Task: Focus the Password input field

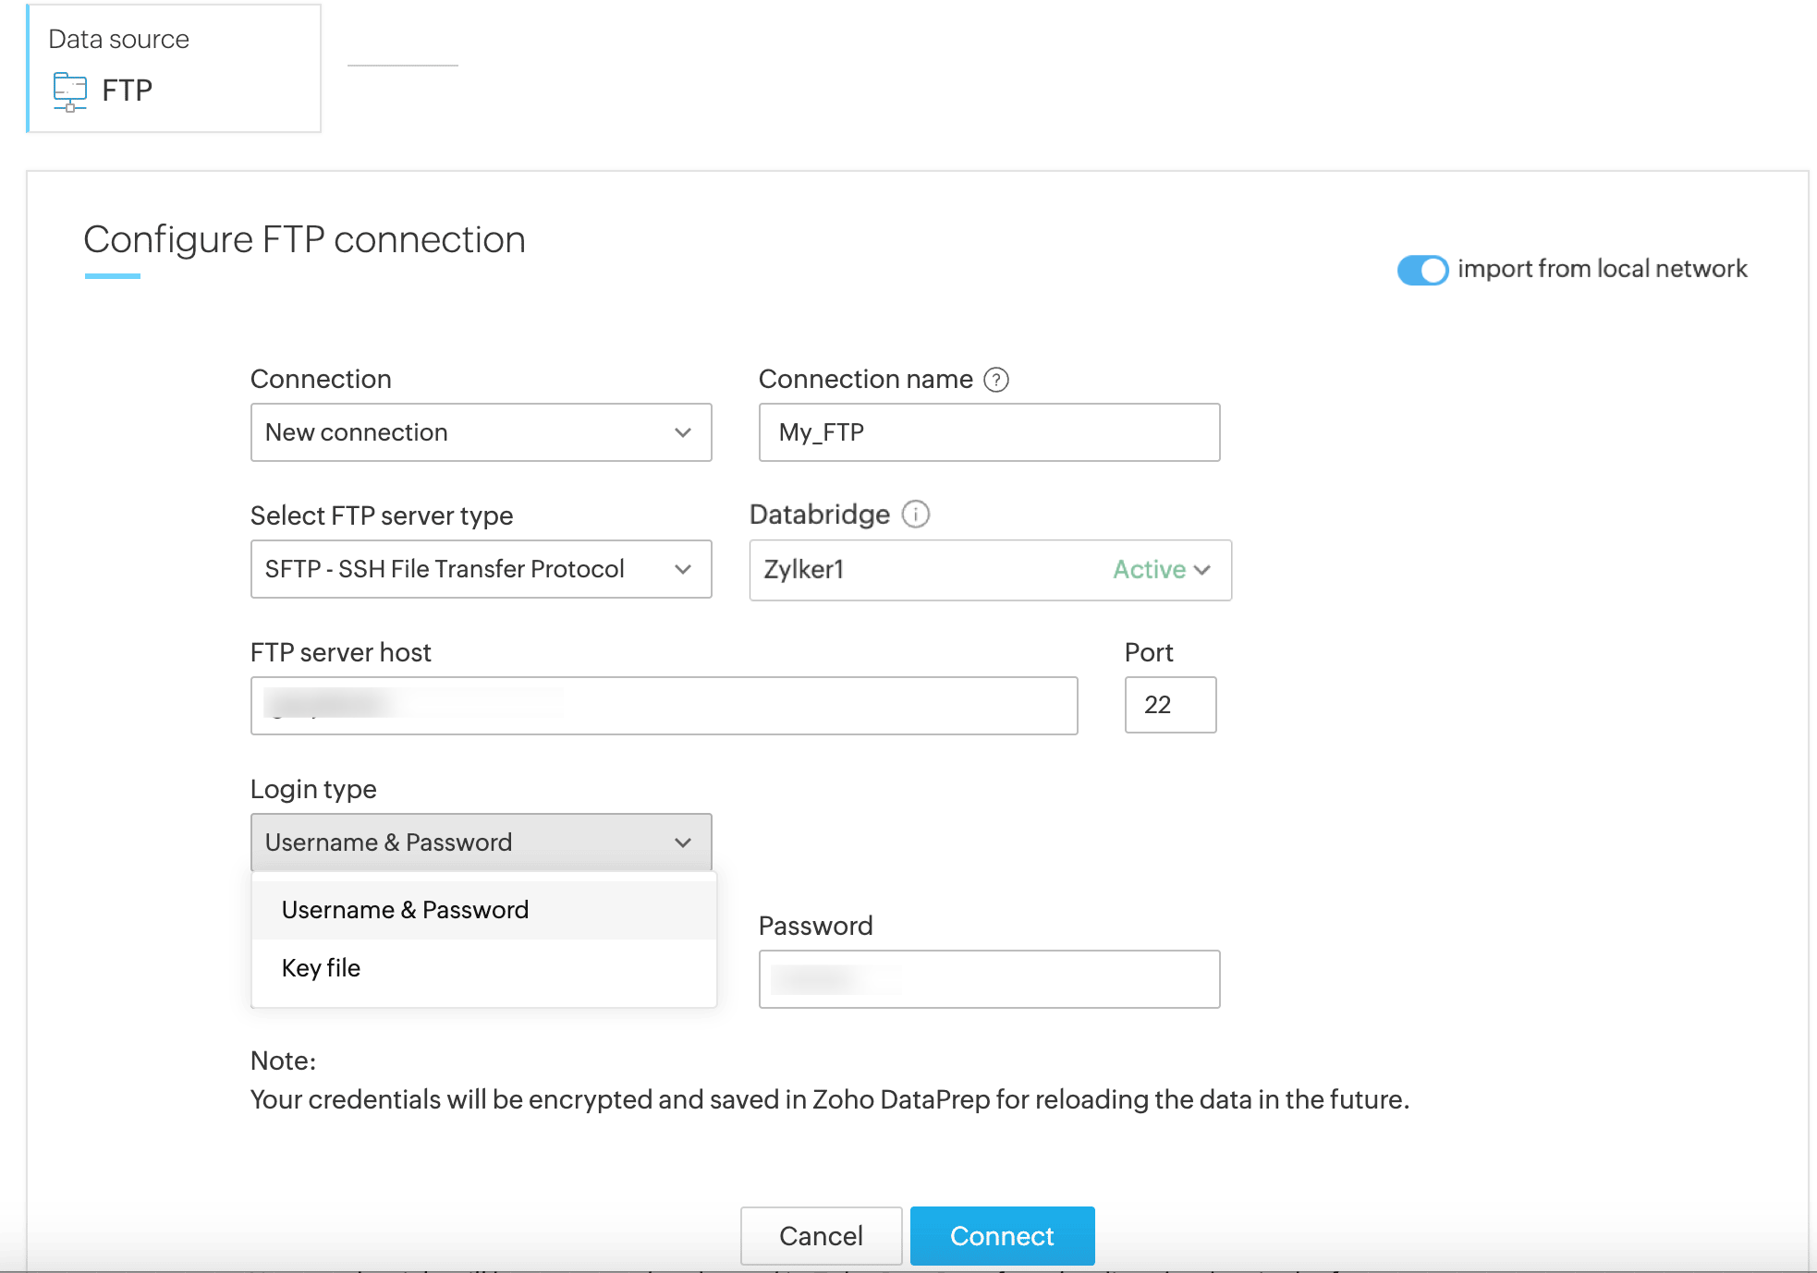Action: click(989, 979)
